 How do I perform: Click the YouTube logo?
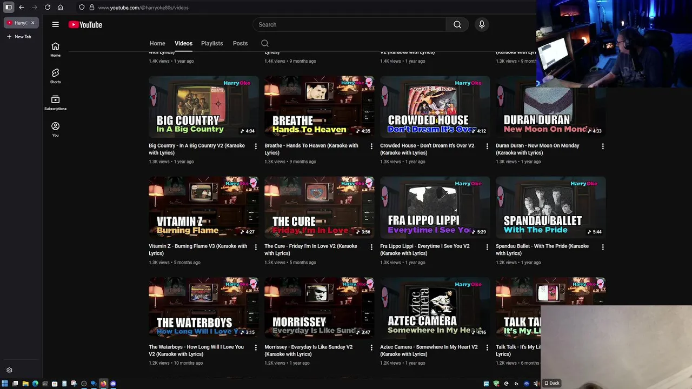coord(85,24)
